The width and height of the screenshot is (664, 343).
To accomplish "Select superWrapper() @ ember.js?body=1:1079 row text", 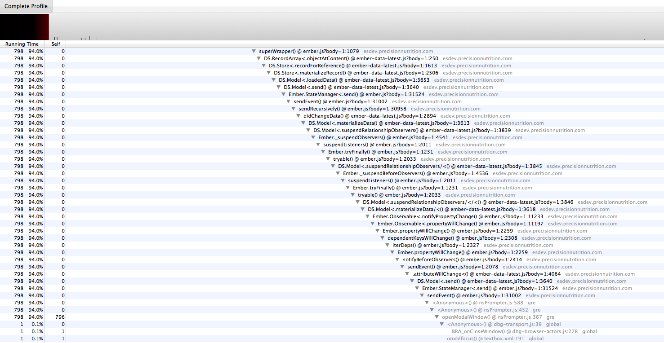I will point(309,51).
